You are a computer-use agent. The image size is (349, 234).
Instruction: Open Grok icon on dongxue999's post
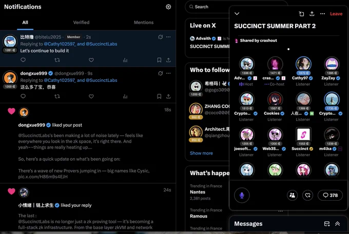pos(160,73)
